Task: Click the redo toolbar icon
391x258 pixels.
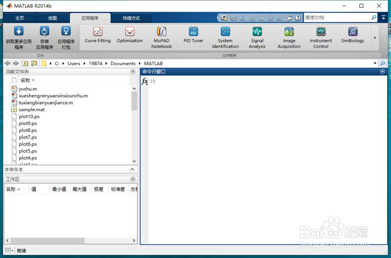Action: (x=279, y=18)
